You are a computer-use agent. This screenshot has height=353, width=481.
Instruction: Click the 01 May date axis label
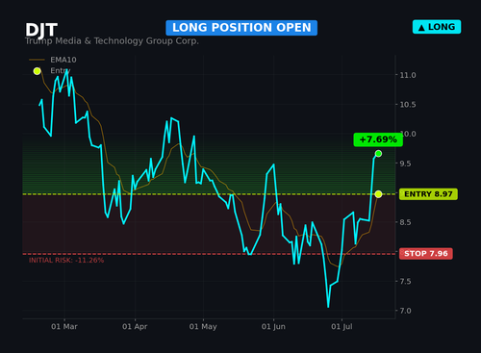click(203, 327)
